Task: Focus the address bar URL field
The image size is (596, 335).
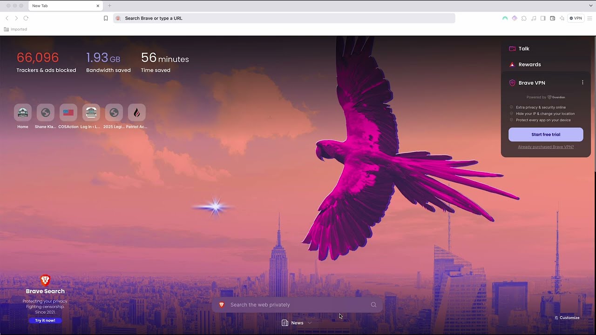Action: click(x=284, y=18)
